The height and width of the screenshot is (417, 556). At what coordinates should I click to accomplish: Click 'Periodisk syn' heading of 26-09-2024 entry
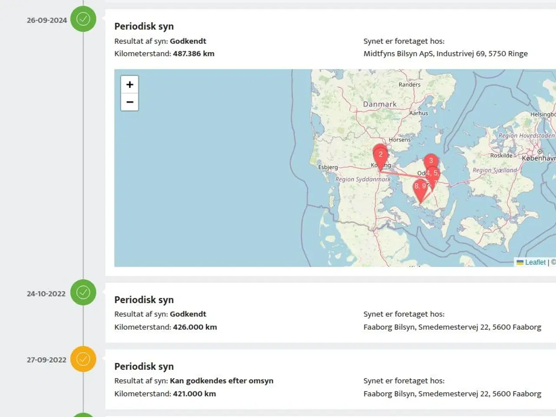[144, 26]
